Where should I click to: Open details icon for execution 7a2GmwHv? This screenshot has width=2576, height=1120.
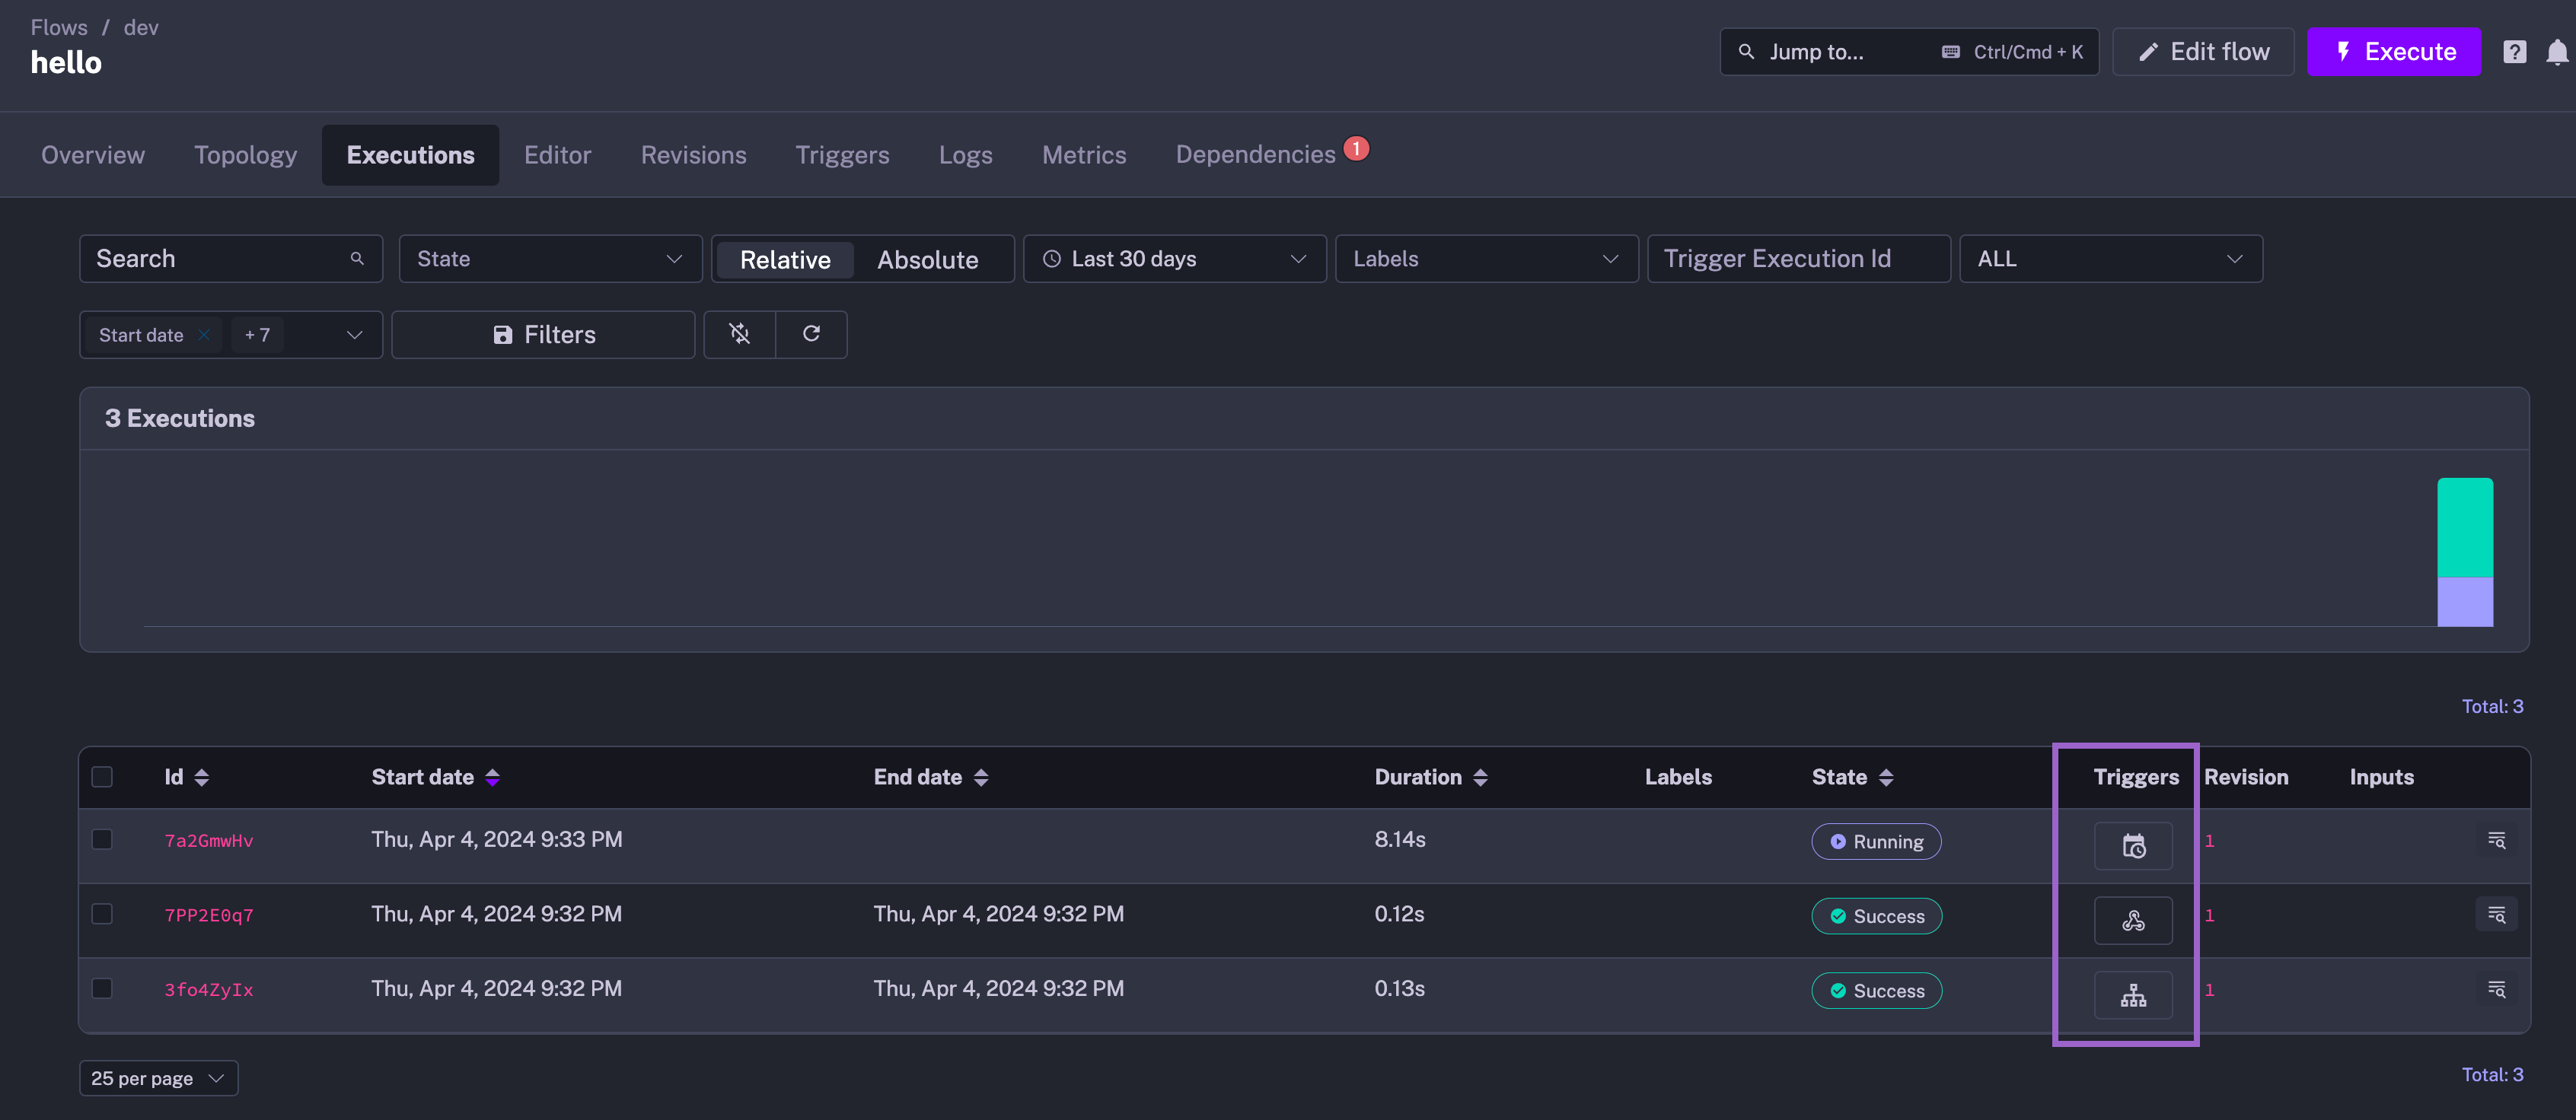[2496, 840]
